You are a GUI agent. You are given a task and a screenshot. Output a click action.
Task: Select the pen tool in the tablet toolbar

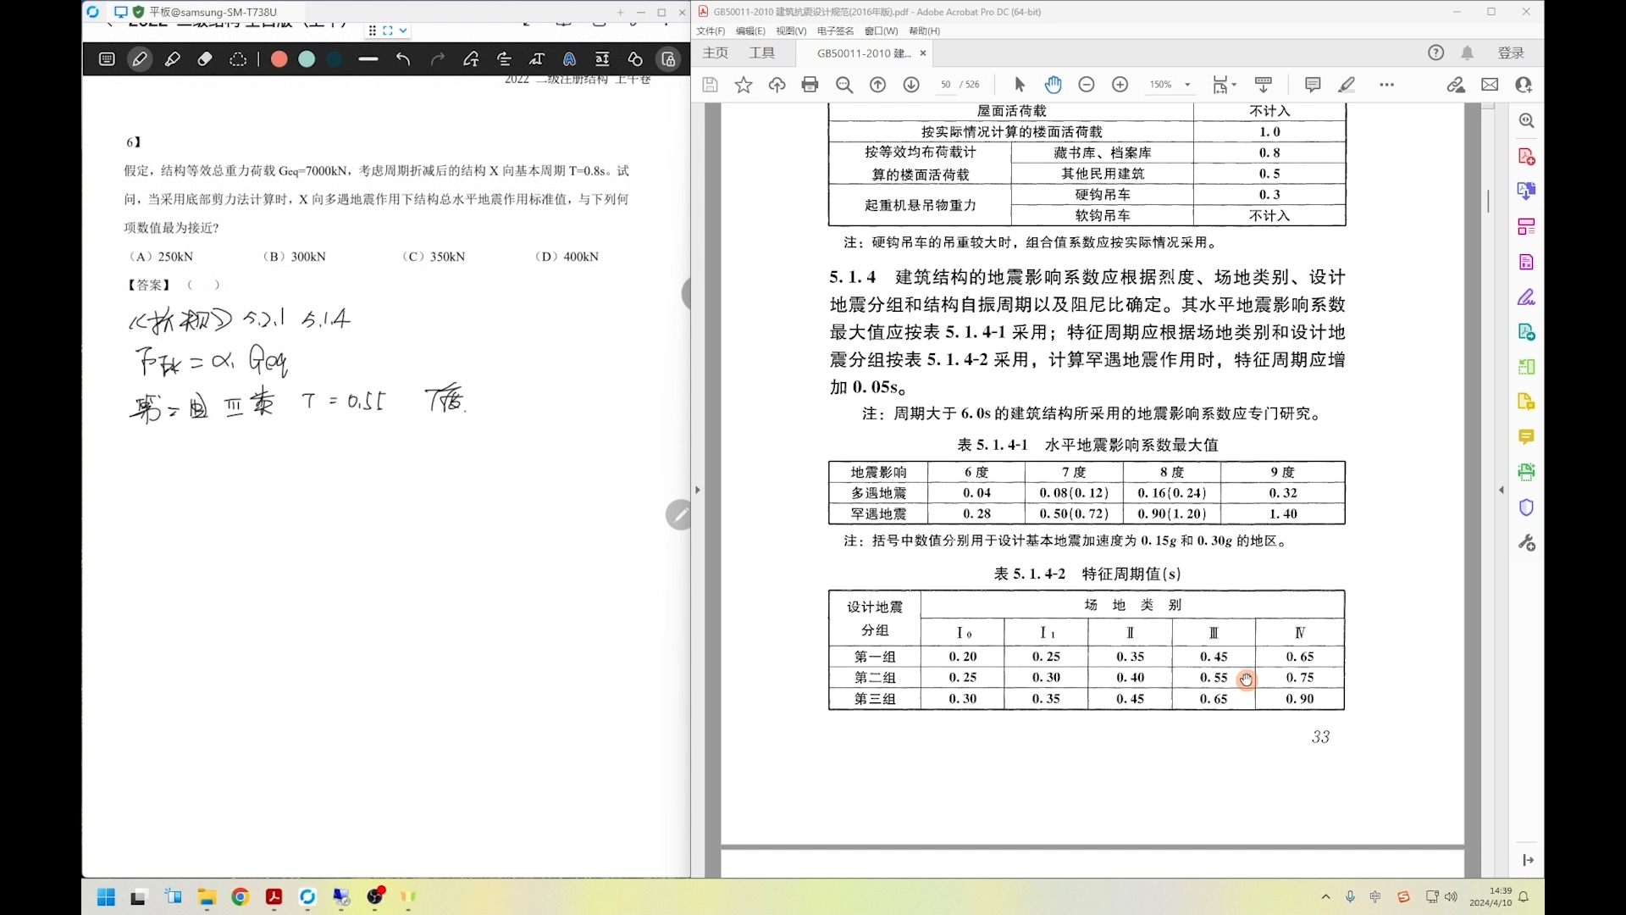(140, 59)
